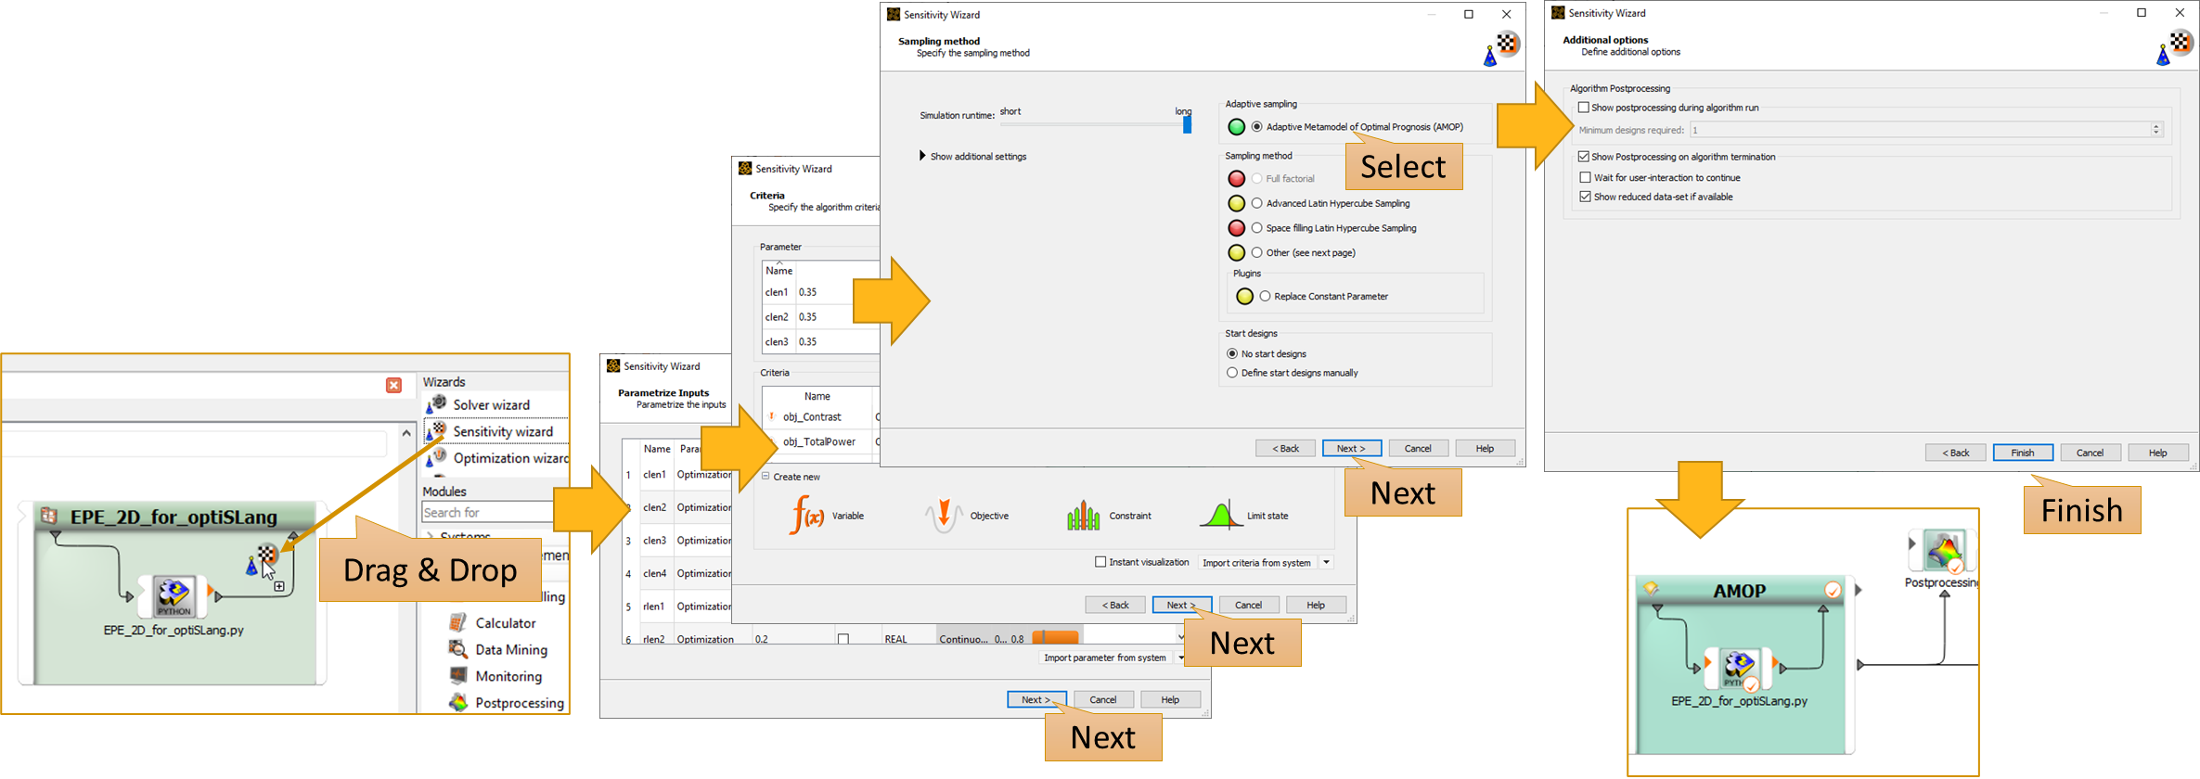
Task: Click the Postprocessing node icon beside AMOP
Action: tap(1943, 551)
